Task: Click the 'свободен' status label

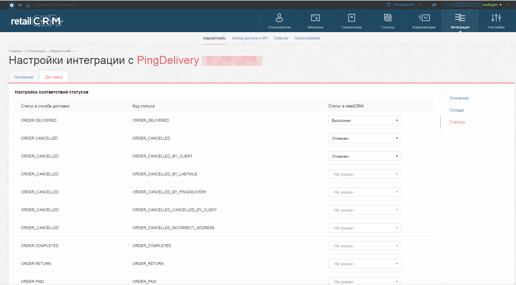Action: [x=490, y=5]
